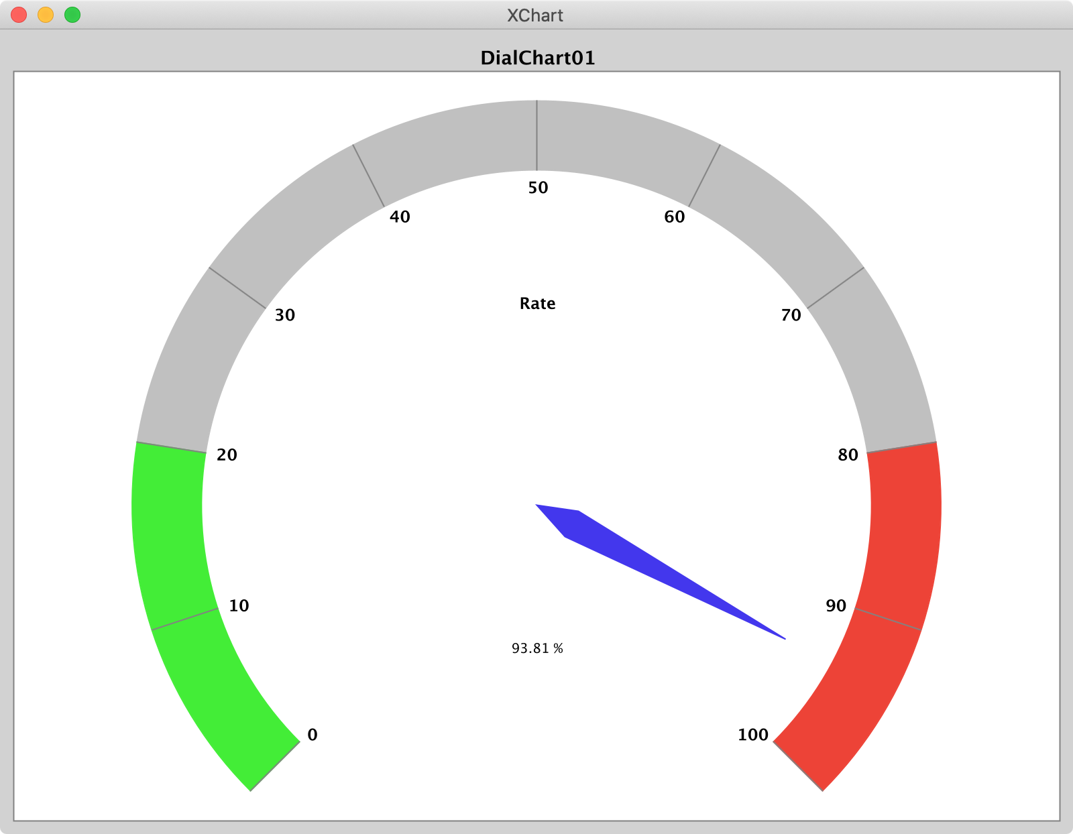Click the 70 tick label
Viewport: 1073px width, 834px height.
791,315
